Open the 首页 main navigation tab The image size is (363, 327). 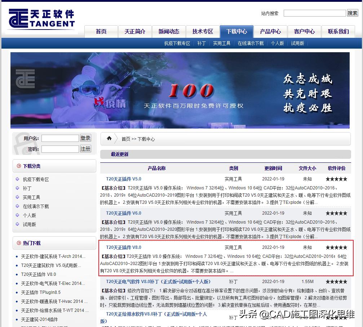101,31
